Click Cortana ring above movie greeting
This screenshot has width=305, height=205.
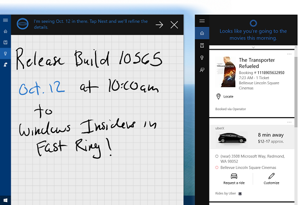click(253, 23)
